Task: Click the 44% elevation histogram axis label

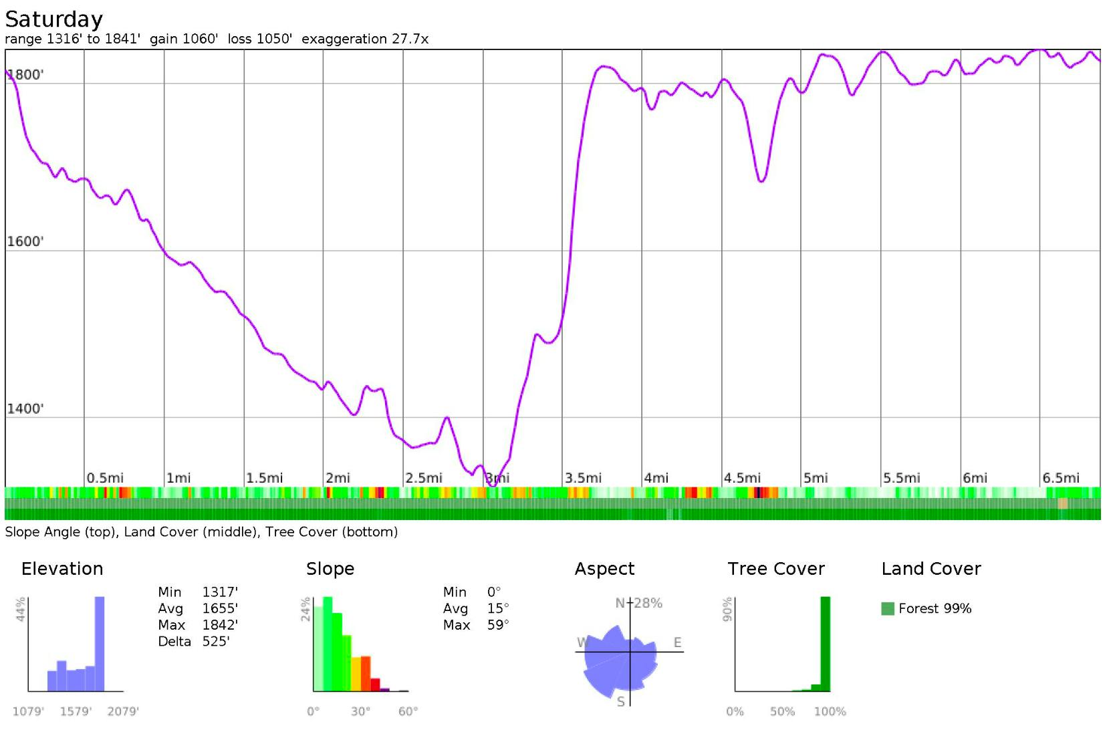Action: click(x=21, y=610)
